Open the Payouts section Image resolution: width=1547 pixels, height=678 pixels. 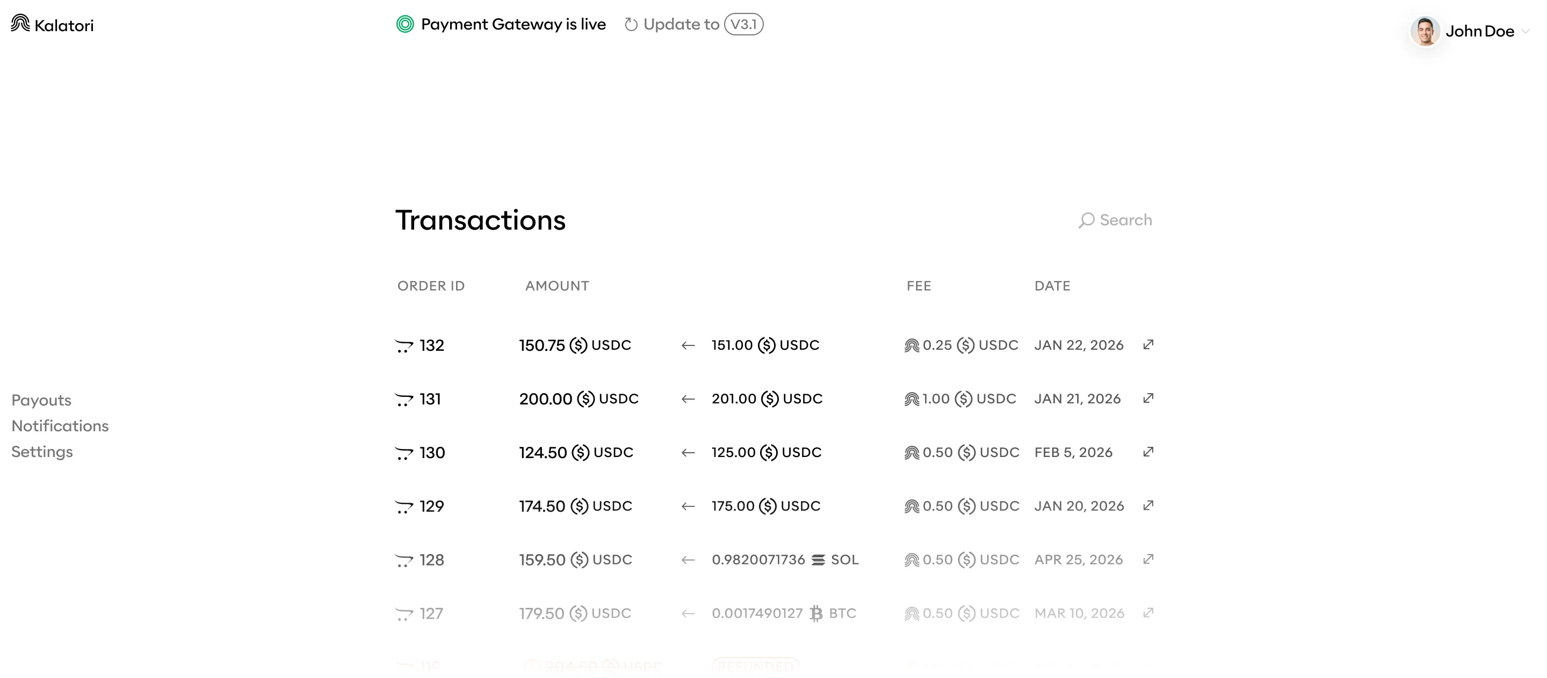click(41, 399)
